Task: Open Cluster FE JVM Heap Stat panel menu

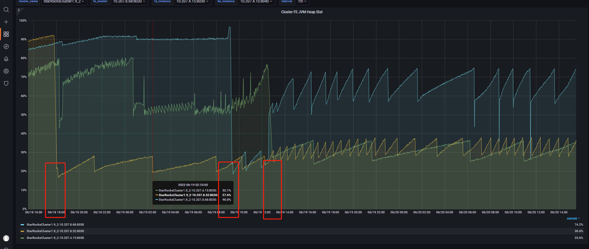Action: point(302,12)
